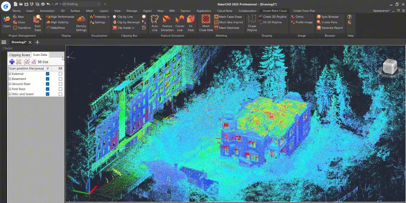Switch to Clipping Boxes panel tab
Image resolution: width=406 pixels, height=203 pixels.
pyautogui.click(x=19, y=55)
